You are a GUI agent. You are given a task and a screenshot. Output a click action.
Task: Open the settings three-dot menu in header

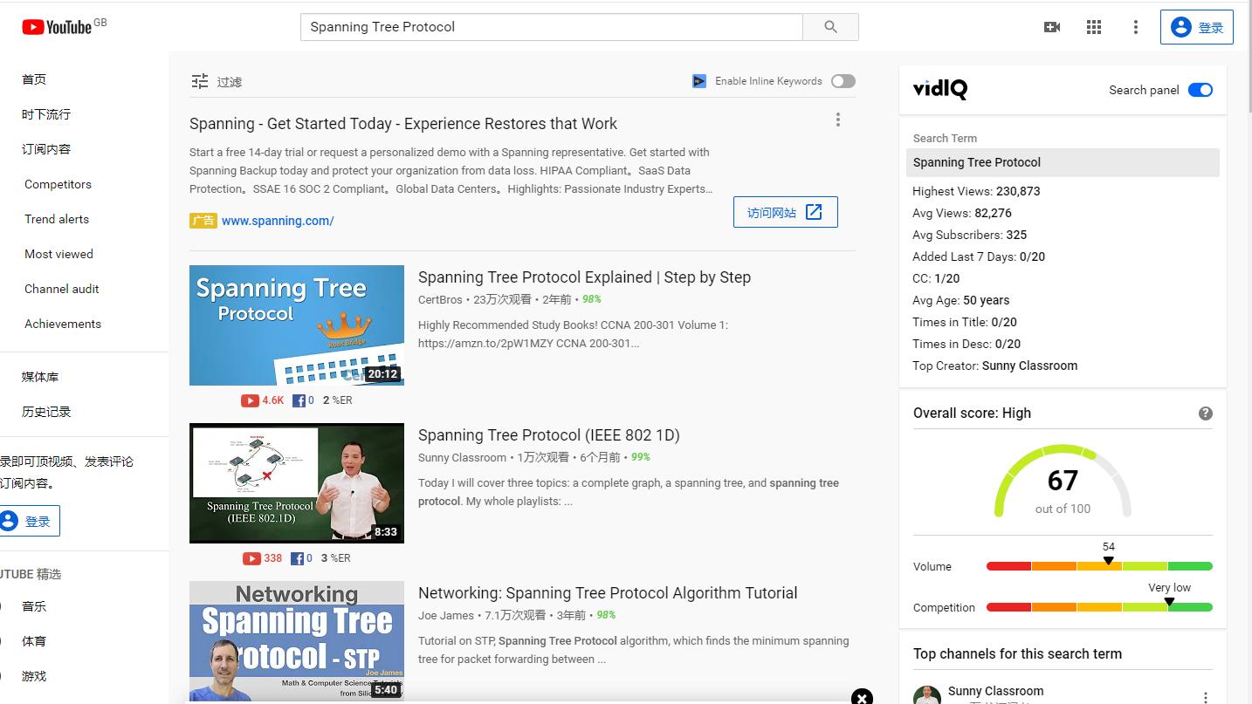pos(1135,27)
